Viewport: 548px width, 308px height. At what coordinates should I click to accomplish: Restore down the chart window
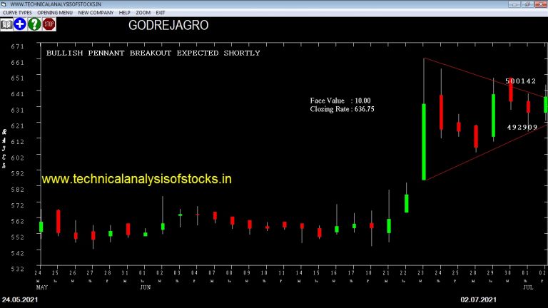(x=527, y=4)
